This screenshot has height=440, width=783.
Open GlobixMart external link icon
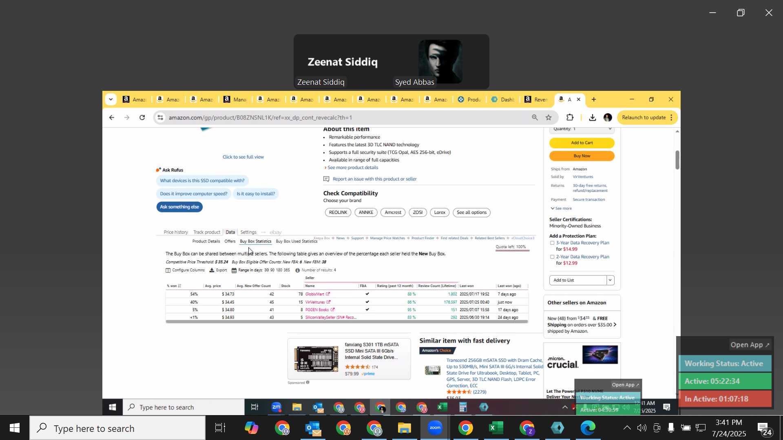tap(328, 294)
